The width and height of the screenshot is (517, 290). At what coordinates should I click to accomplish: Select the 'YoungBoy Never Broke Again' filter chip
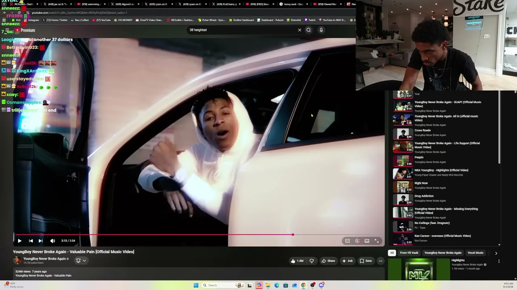(443, 253)
